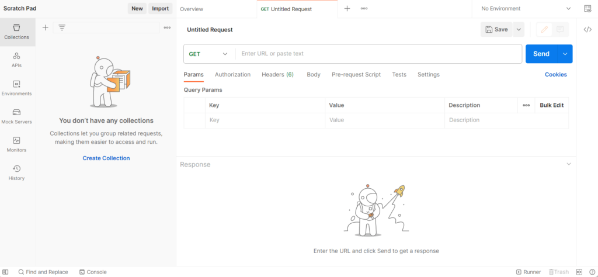Open the Cookies link

tap(556, 75)
